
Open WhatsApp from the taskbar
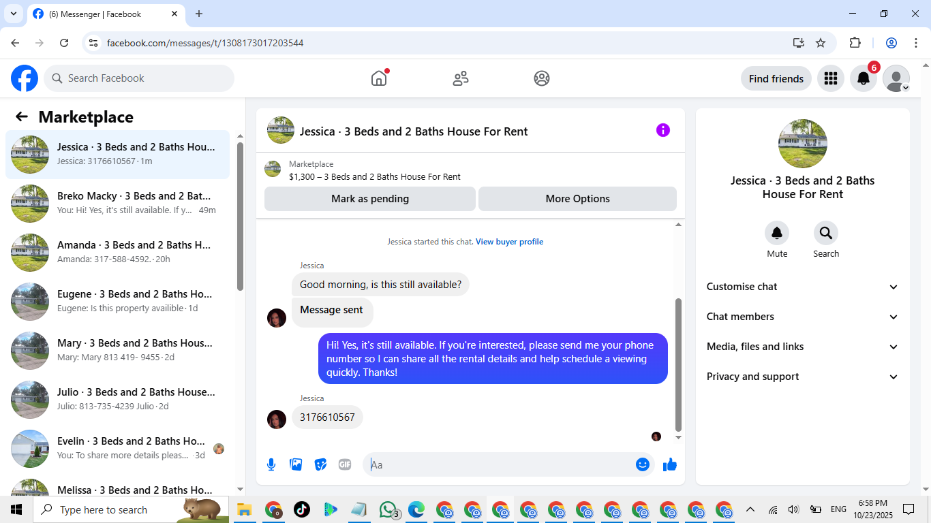coord(388,509)
